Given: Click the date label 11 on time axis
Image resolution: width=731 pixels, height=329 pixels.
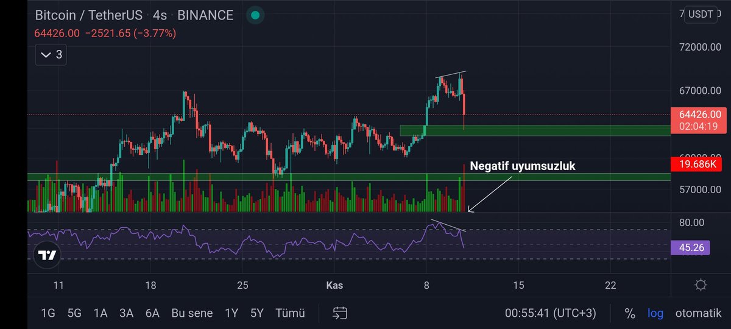Looking at the screenshot, I should click(58, 285).
